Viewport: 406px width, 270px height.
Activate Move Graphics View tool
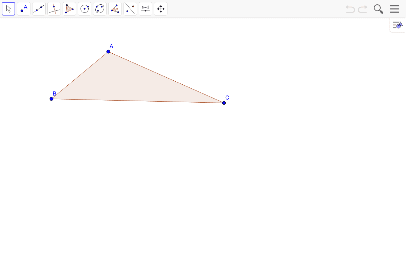pos(161,9)
